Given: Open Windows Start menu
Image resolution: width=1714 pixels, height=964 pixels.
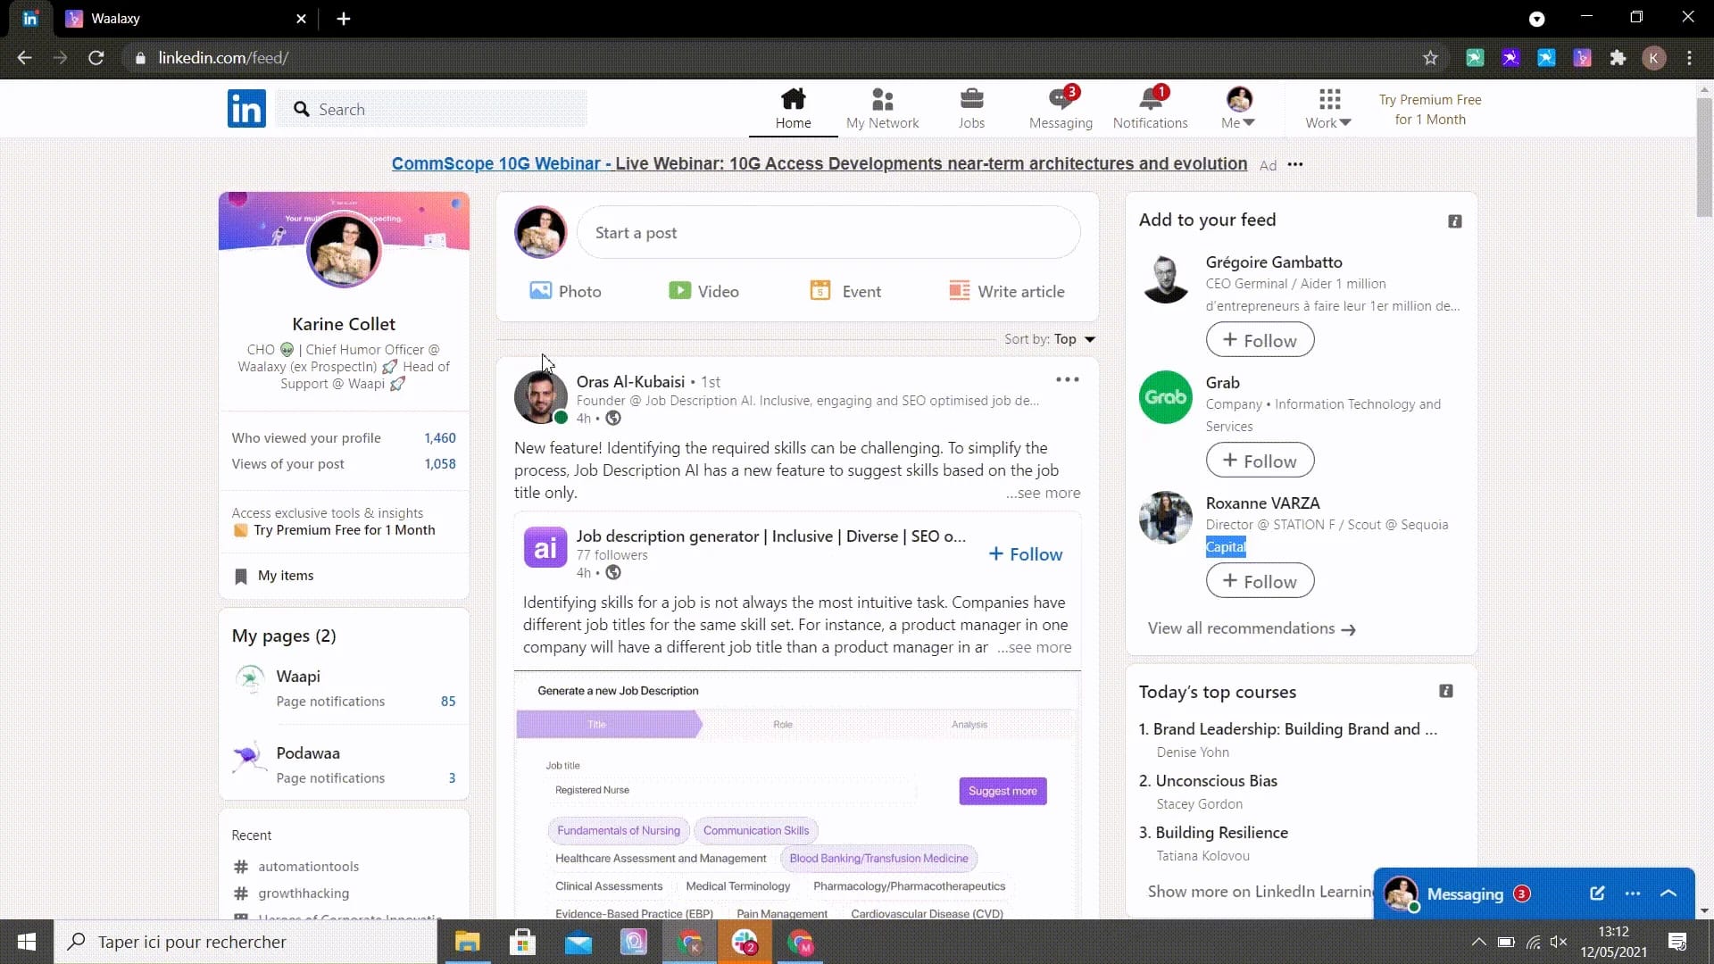Looking at the screenshot, I should (x=27, y=942).
